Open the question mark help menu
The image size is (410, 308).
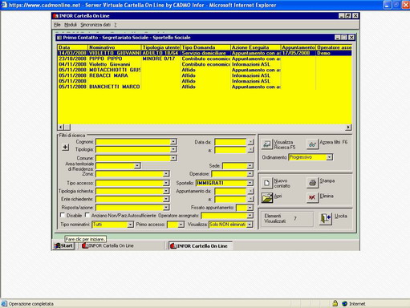click(116, 25)
